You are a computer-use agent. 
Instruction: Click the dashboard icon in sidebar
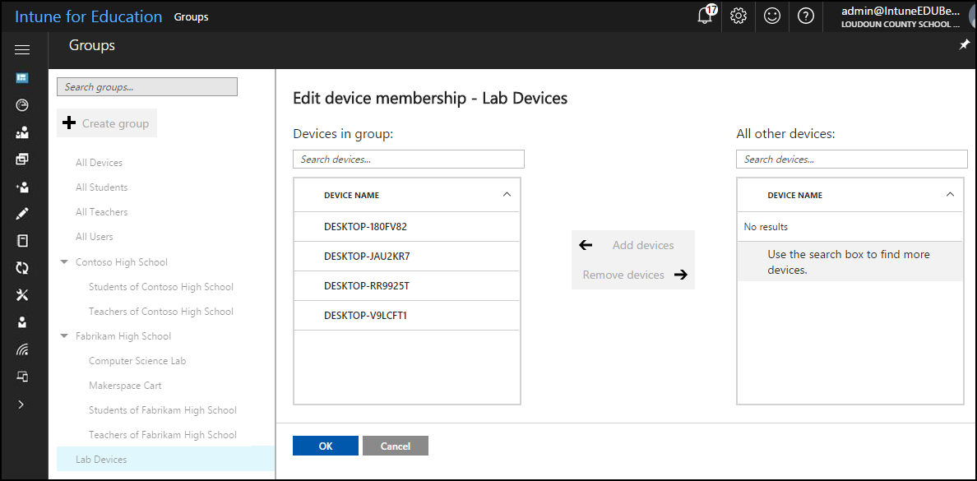22,78
